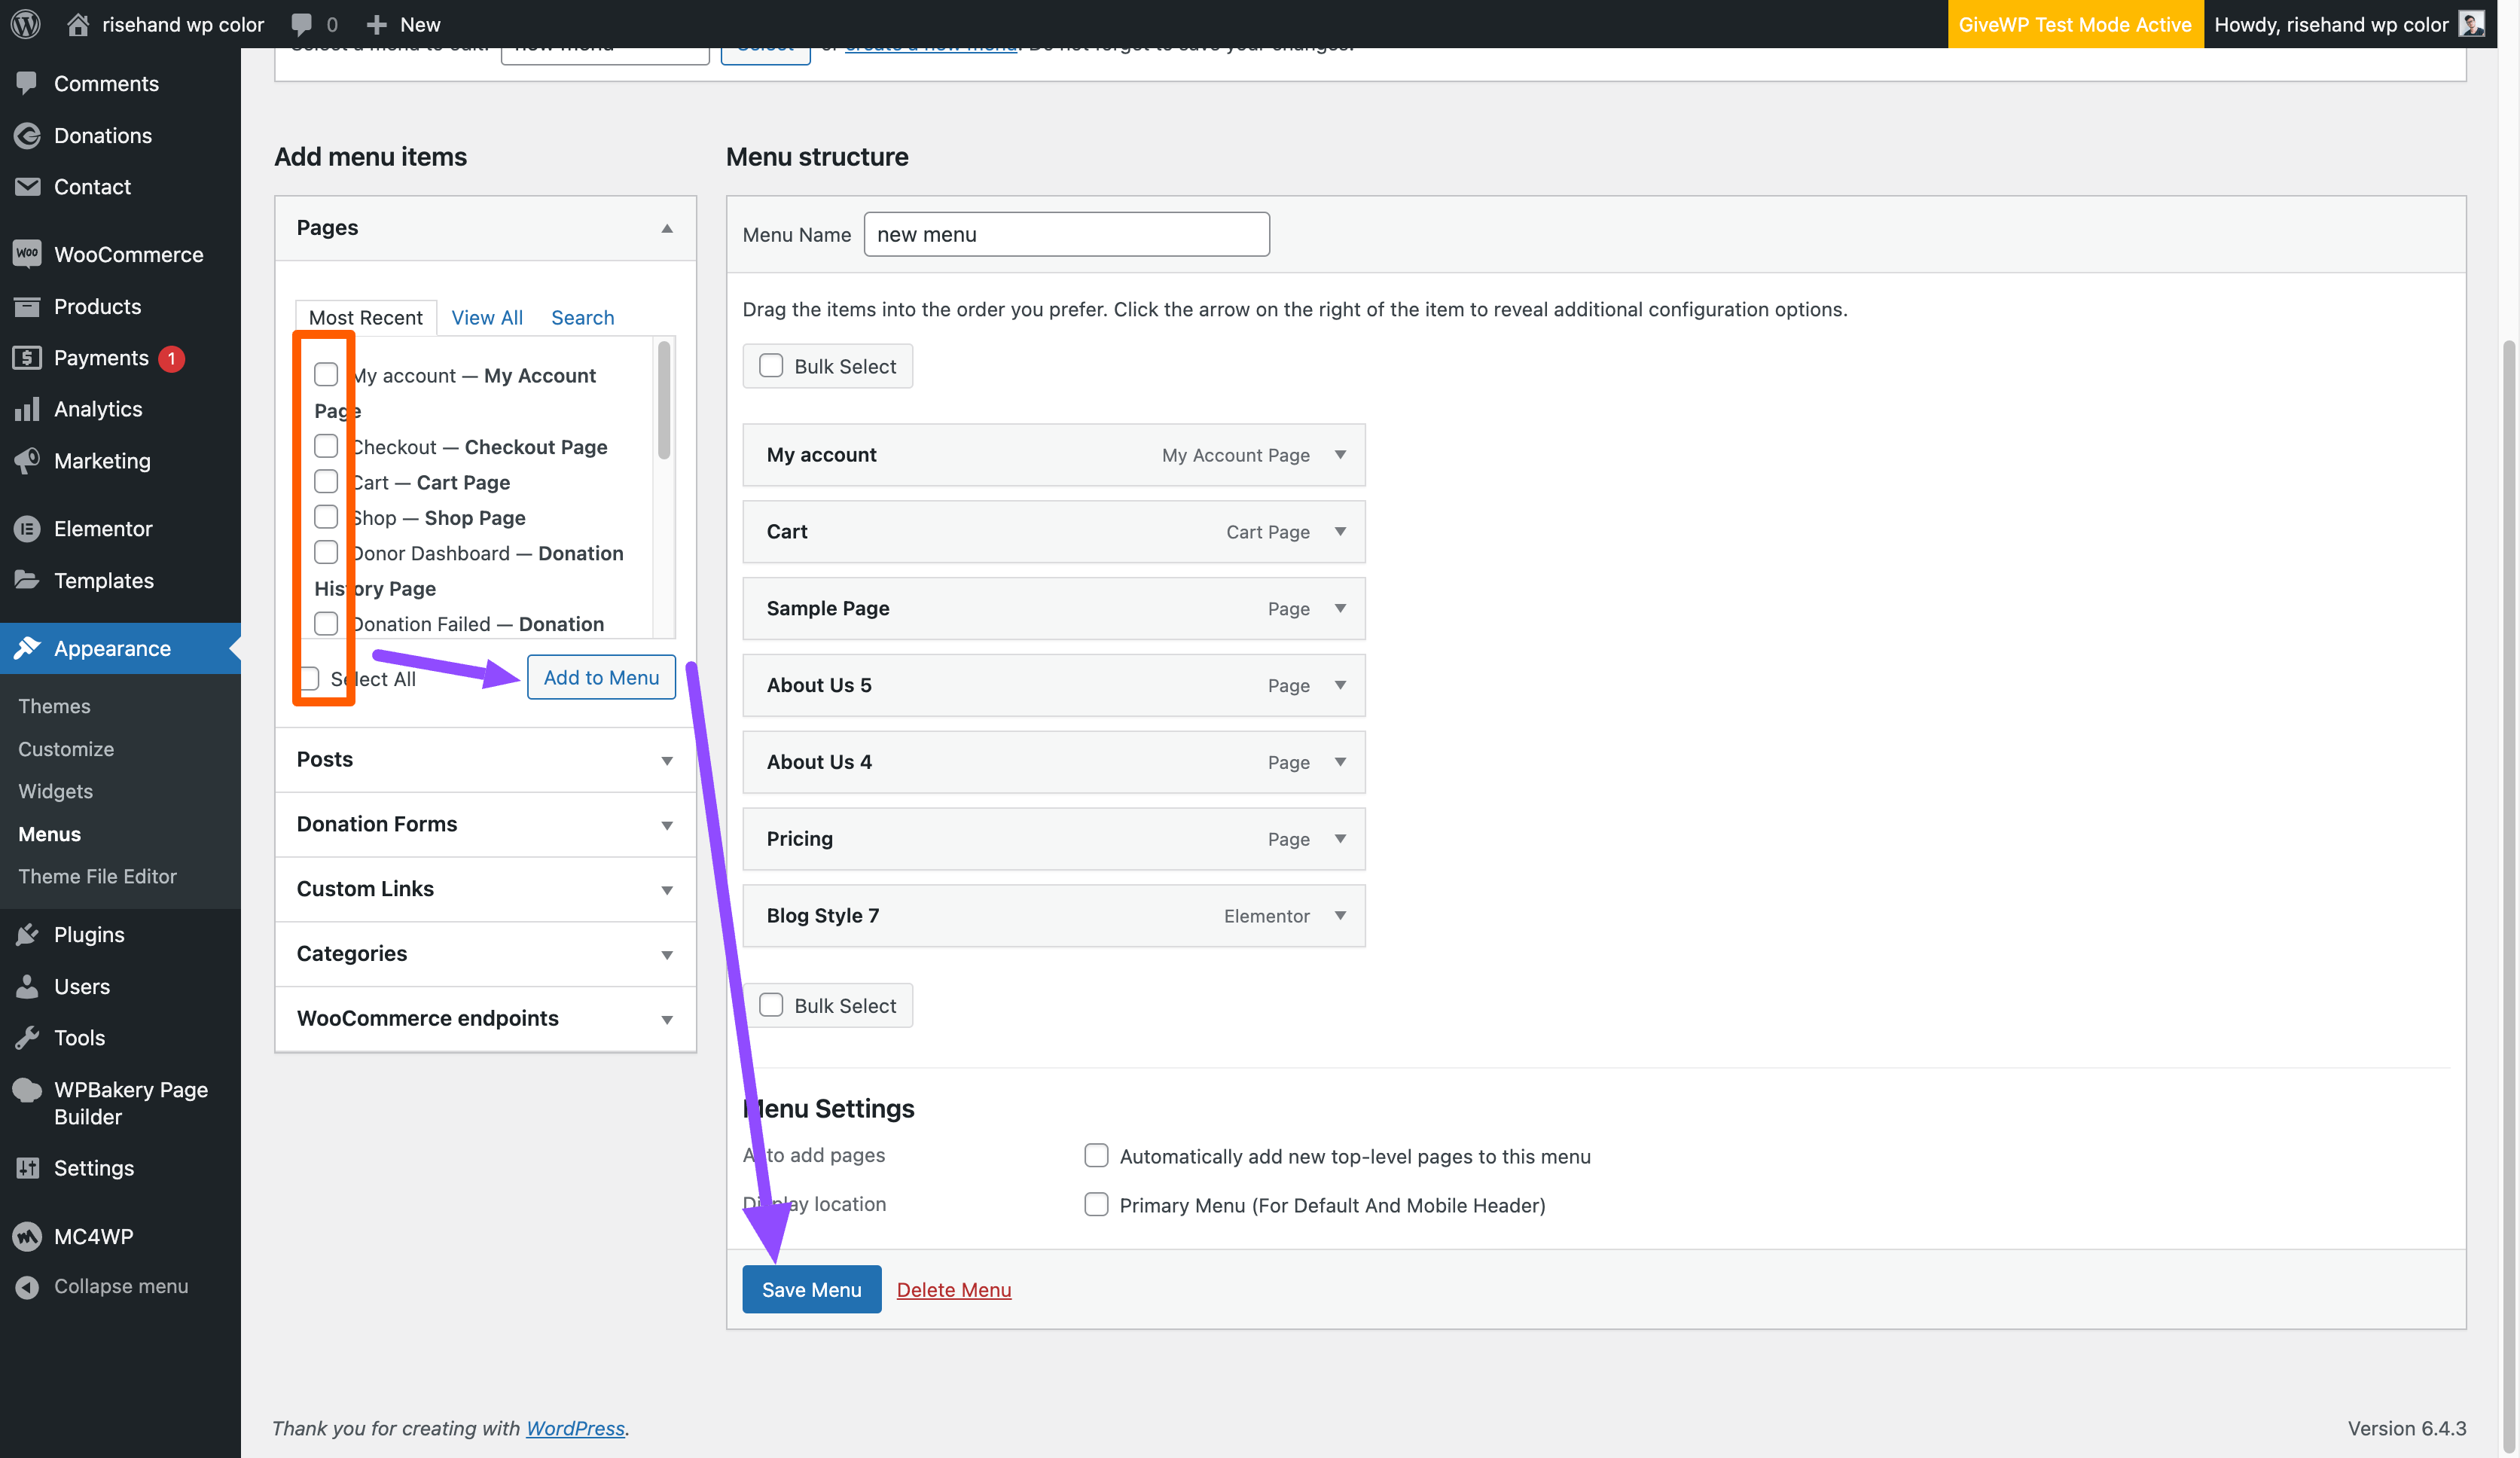The height and width of the screenshot is (1458, 2520).
Task: Open the MC4WP sidebar icon
Action: pyautogui.click(x=27, y=1236)
